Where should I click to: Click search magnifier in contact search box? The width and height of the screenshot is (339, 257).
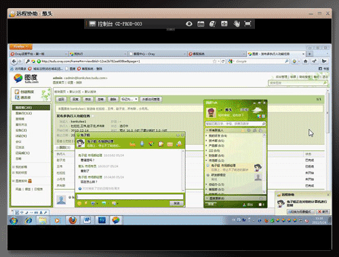[264, 124]
